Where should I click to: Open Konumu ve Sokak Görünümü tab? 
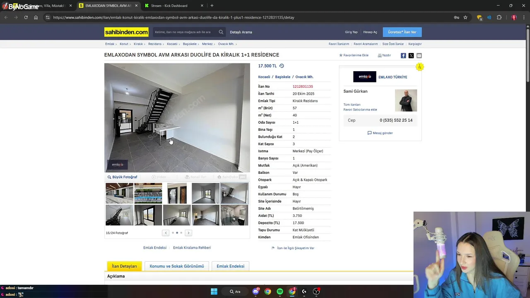pos(177,266)
